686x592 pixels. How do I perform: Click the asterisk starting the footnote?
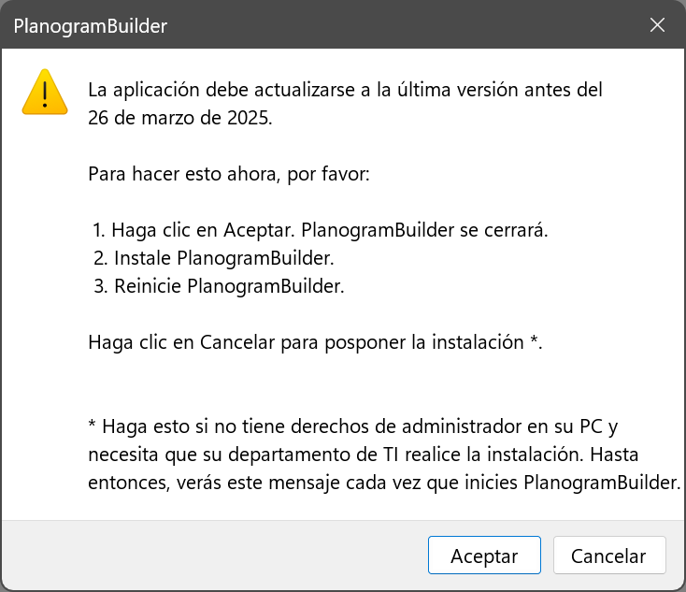[x=93, y=426]
